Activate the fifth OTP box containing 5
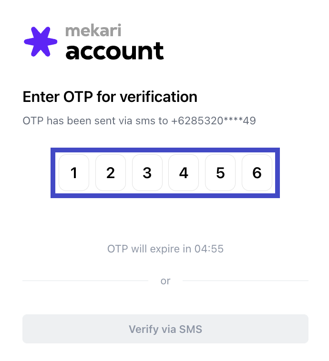329x361 pixels. coord(220,173)
